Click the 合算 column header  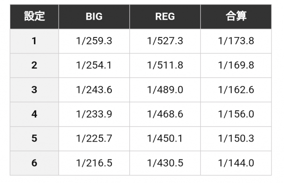click(236, 17)
